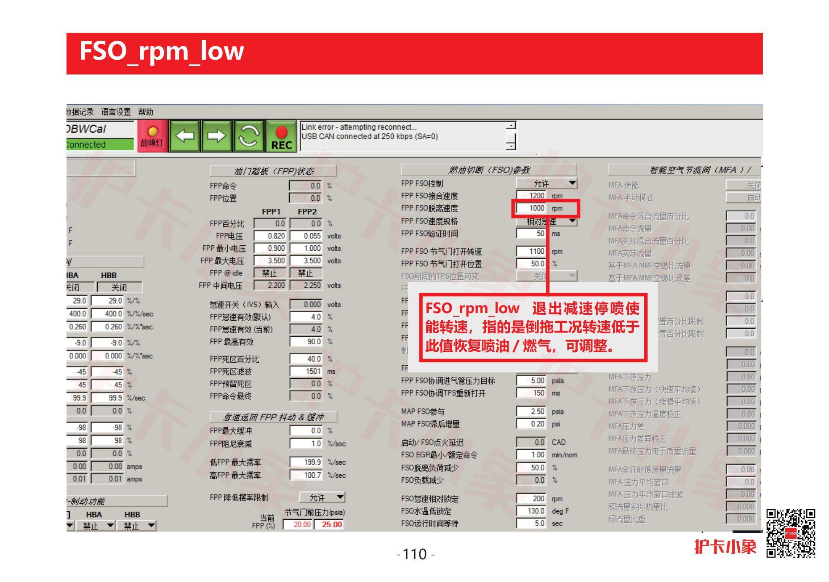Select the 低FPP 最大摆率 field
The width and height of the screenshot is (829, 582).
coord(306,462)
